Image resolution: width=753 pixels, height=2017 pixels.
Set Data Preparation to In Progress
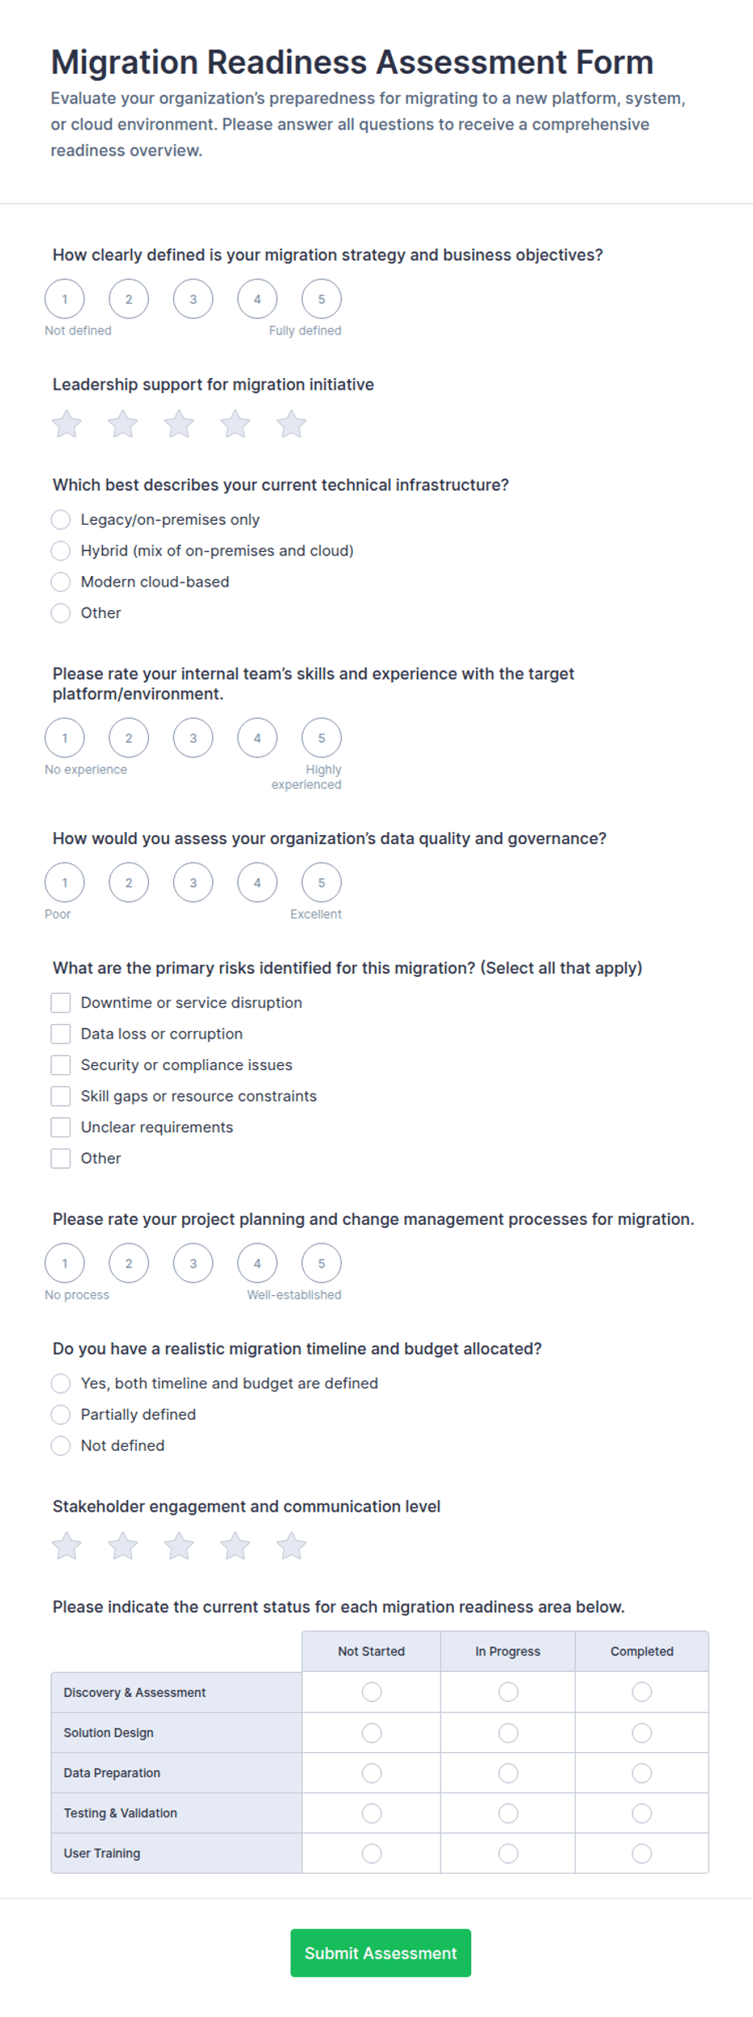tap(508, 1772)
